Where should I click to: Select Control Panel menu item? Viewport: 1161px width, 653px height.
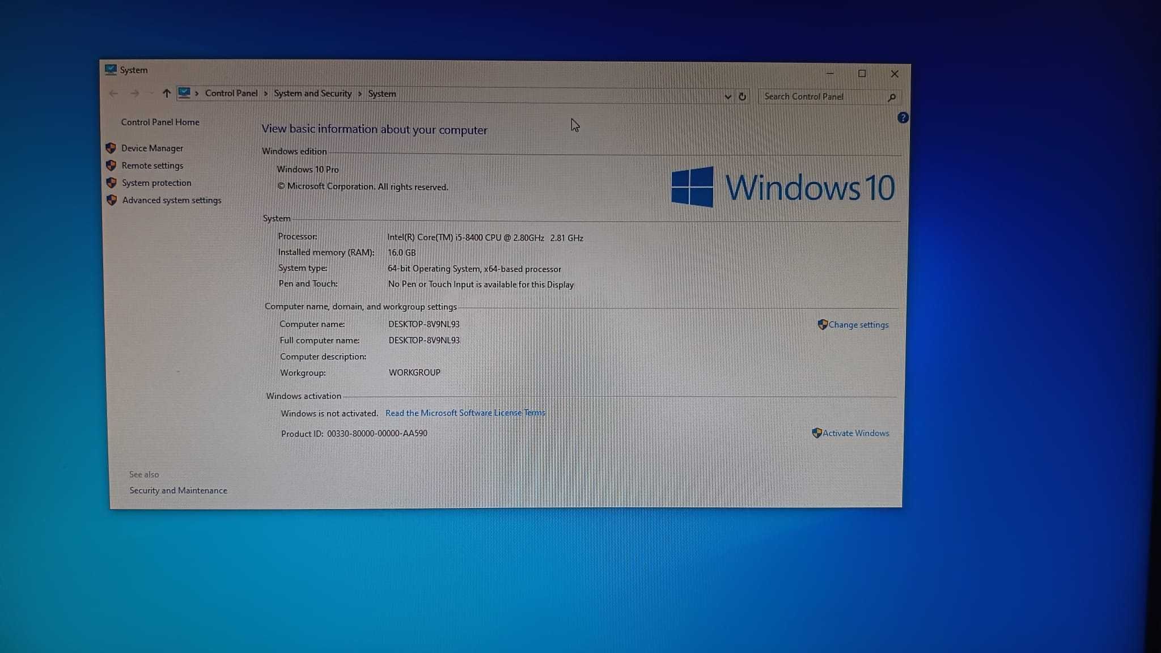[231, 94]
